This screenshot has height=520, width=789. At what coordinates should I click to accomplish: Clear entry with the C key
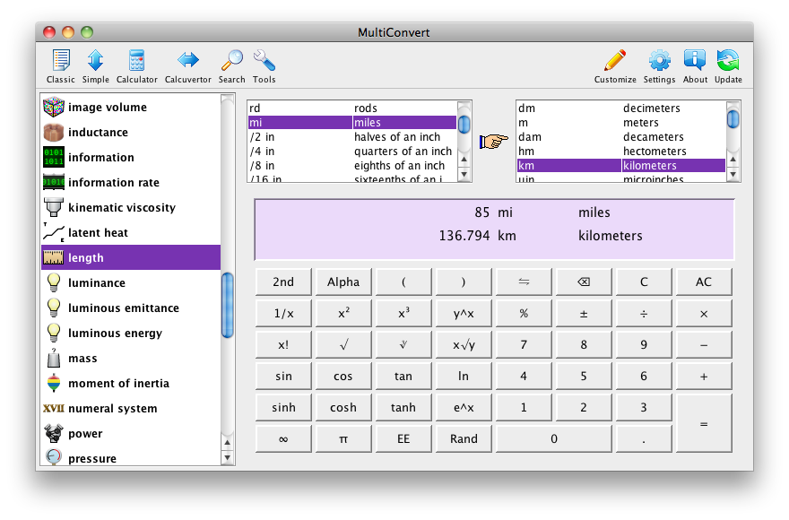click(644, 282)
